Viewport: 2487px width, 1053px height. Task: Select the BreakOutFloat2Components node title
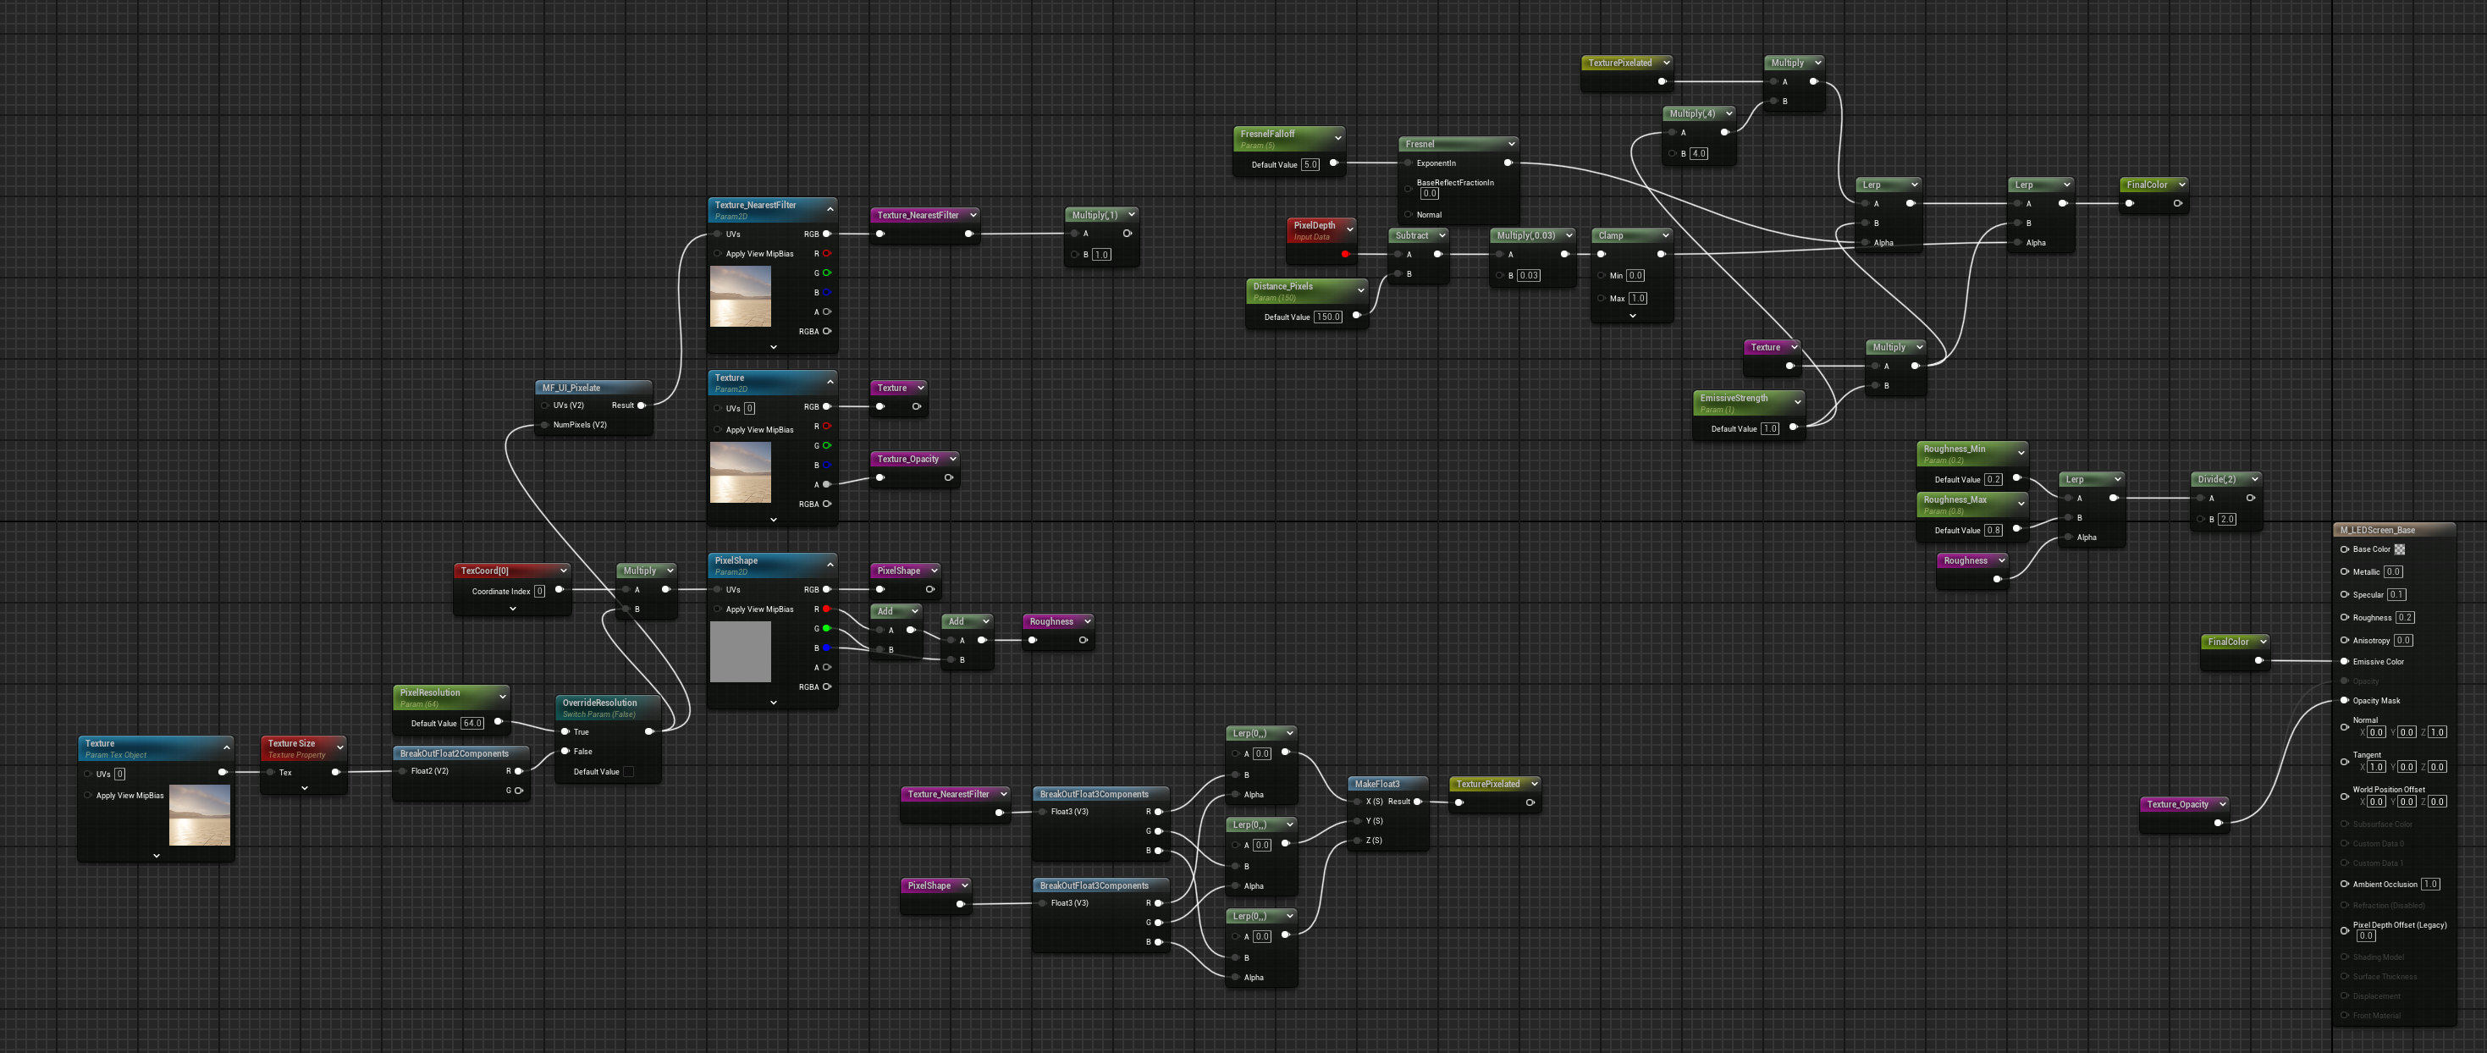(x=454, y=754)
